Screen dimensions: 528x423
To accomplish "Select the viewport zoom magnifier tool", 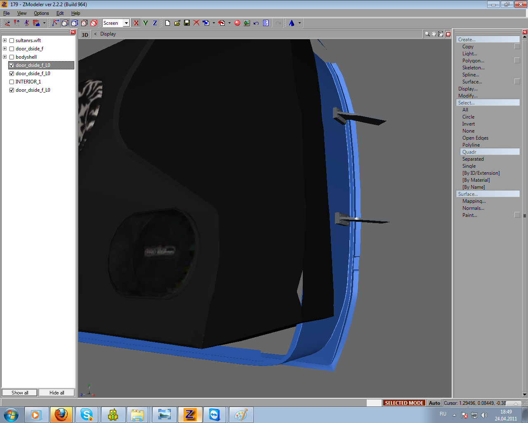I will [427, 34].
